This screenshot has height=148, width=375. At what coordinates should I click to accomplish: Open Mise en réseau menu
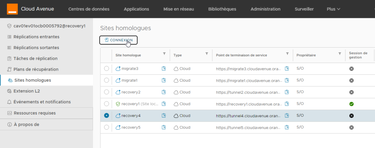(179, 9)
